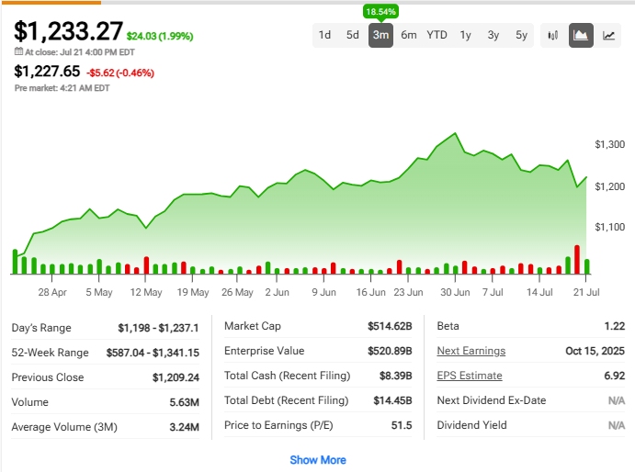Select the 3y time range
The image size is (635, 472).
(493, 35)
